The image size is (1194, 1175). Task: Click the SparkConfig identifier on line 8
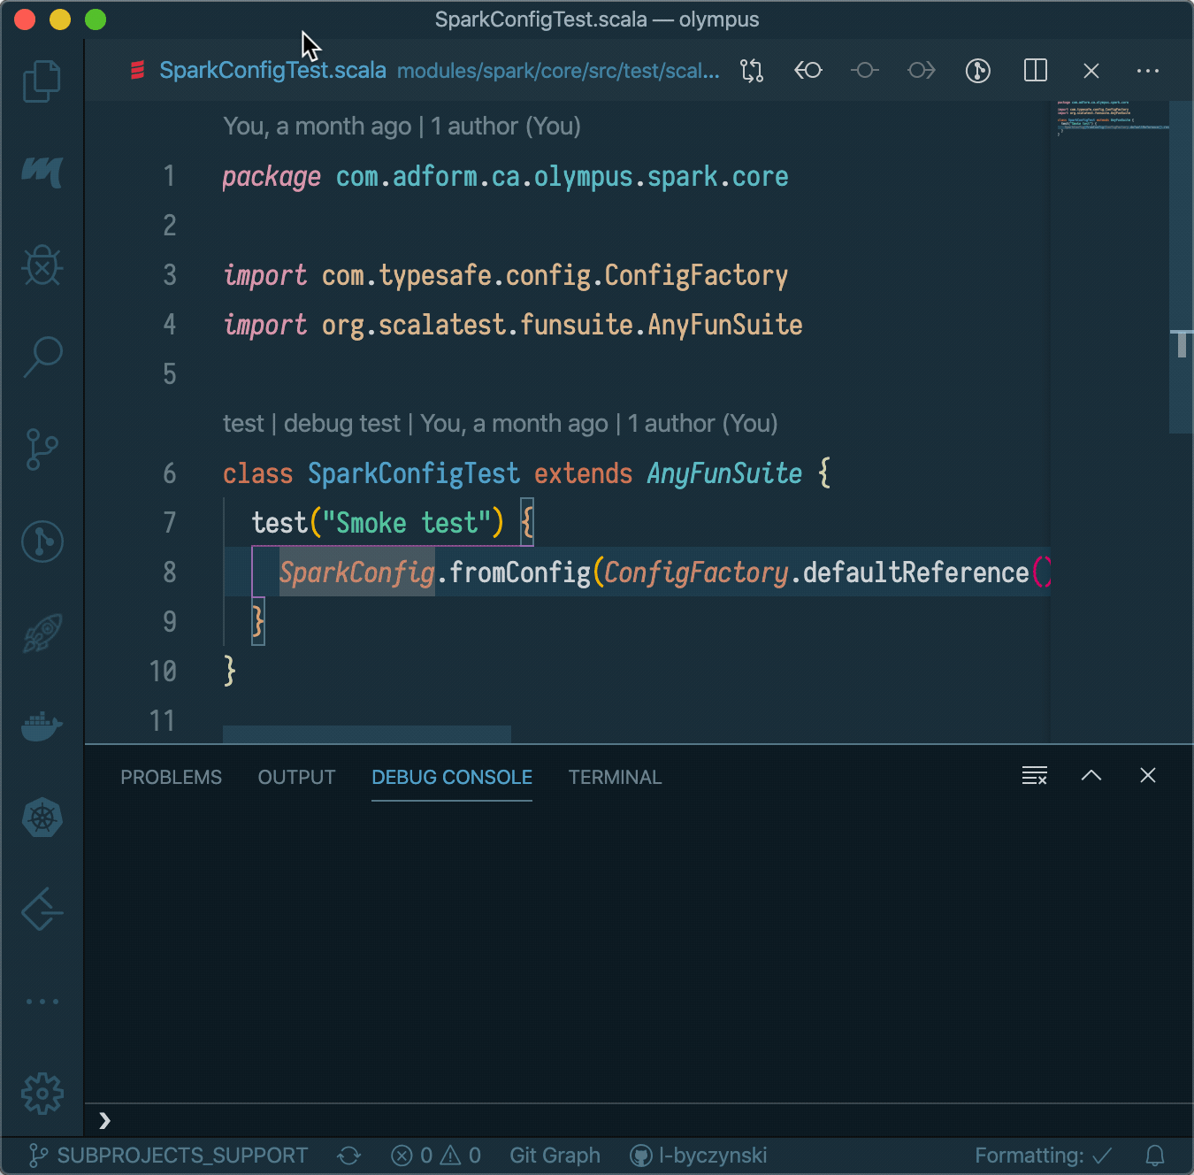click(357, 572)
